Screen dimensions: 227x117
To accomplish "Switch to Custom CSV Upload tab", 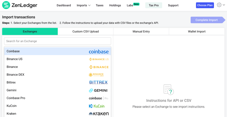I will point(86,32).
